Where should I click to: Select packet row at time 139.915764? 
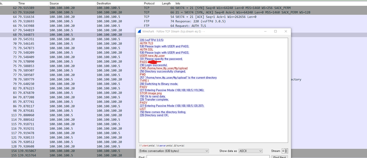(68, 155)
